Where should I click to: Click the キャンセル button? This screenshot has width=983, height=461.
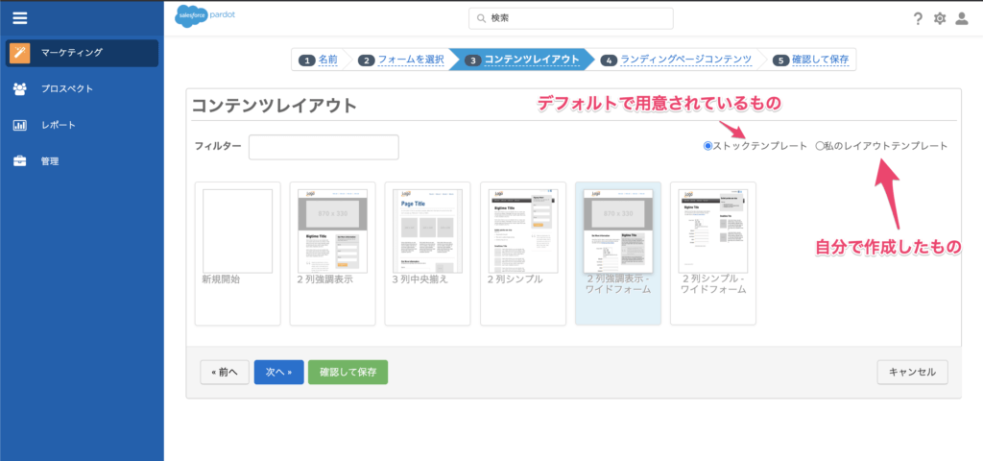[x=912, y=372]
